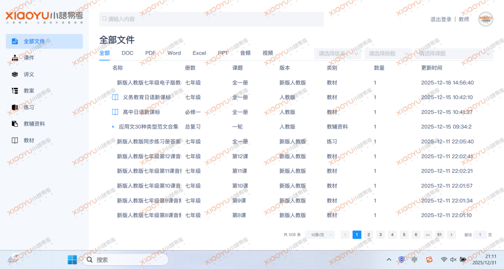Open file 应用文30种类型范文合集
Viewport: 504px width, 269px height.
pos(148,127)
